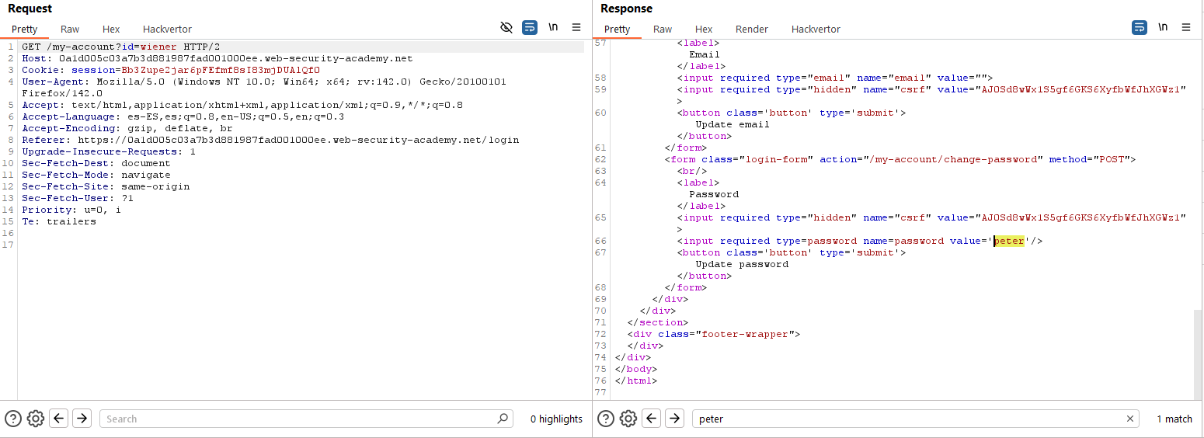1204x438 pixels.
Task: Toggle word wrap icon in Request panel
Action: click(x=530, y=27)
